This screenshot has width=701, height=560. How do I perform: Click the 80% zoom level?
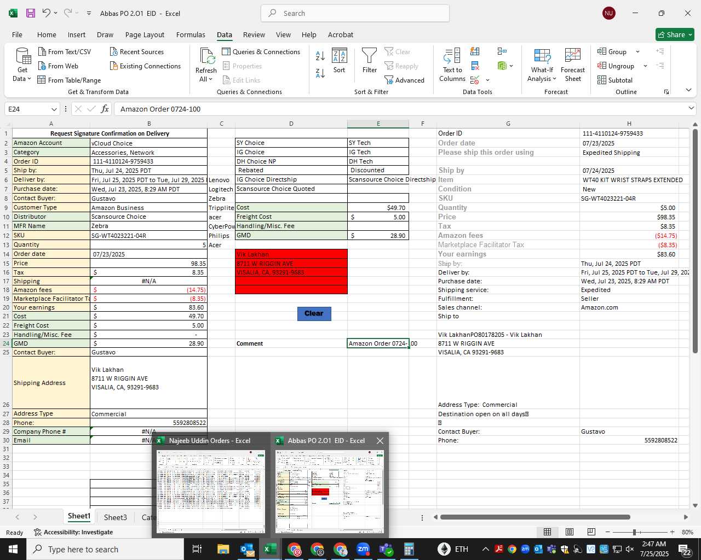pyautogui.click(x=687, y=532)
